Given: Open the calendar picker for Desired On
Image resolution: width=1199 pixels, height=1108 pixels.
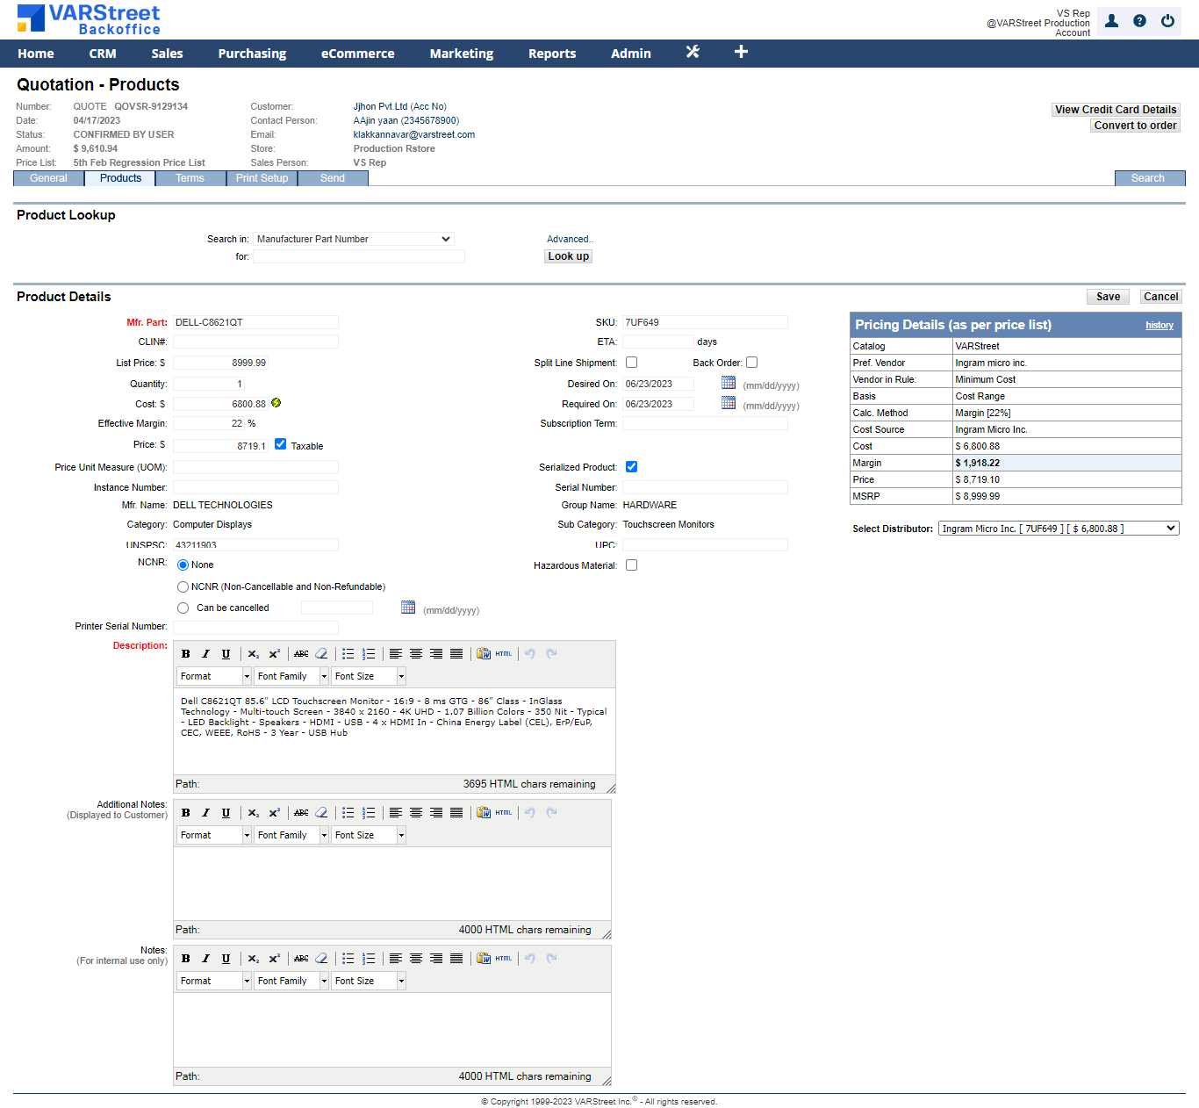Looking at the screenshot, I should 729,383.
